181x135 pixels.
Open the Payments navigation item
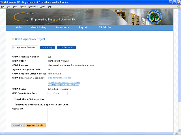click(x=63, y=27)
